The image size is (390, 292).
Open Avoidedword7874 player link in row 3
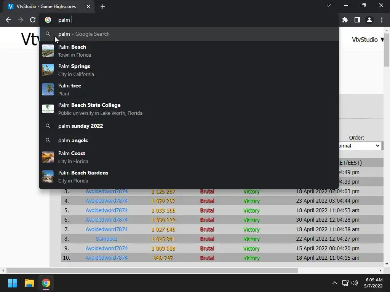pyautogui.click(x=107, y=191)
